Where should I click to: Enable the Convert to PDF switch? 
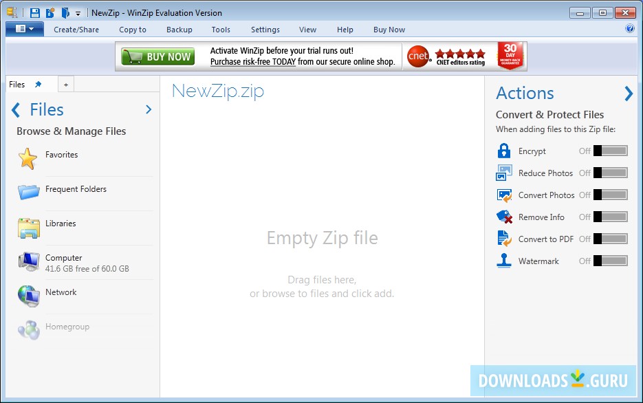point(611,239)
